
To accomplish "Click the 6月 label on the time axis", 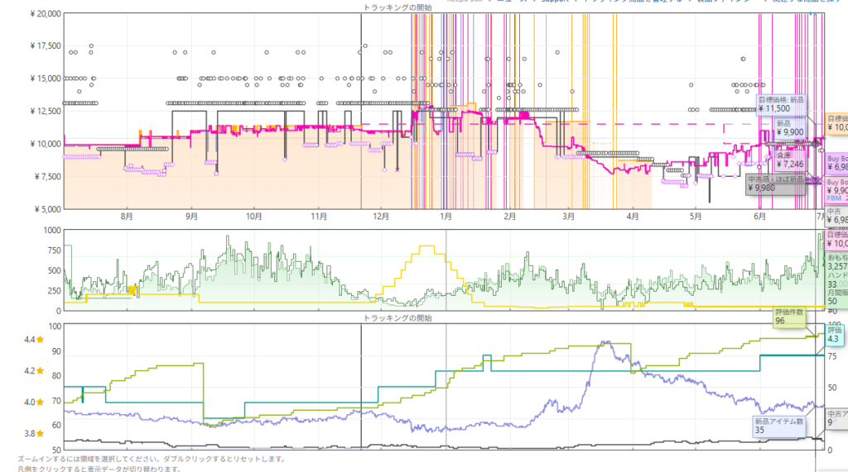I will (760, 216).
